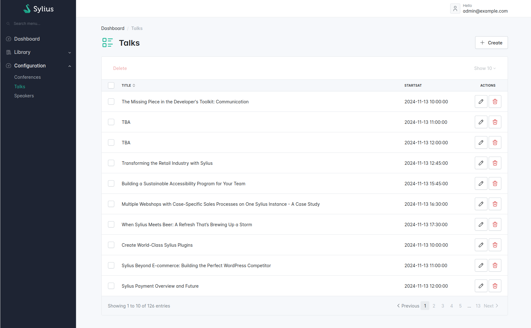Edit Create World-Class Sylius Plugins talk
Viewport: 531px width, 328px height.
click(x=481, y=245)
